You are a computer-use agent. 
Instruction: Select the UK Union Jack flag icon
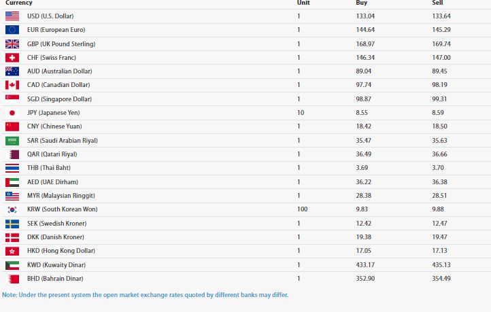pos(12,44)
